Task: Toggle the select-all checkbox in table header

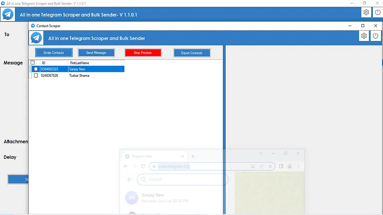Action: (x=32, y=63)
